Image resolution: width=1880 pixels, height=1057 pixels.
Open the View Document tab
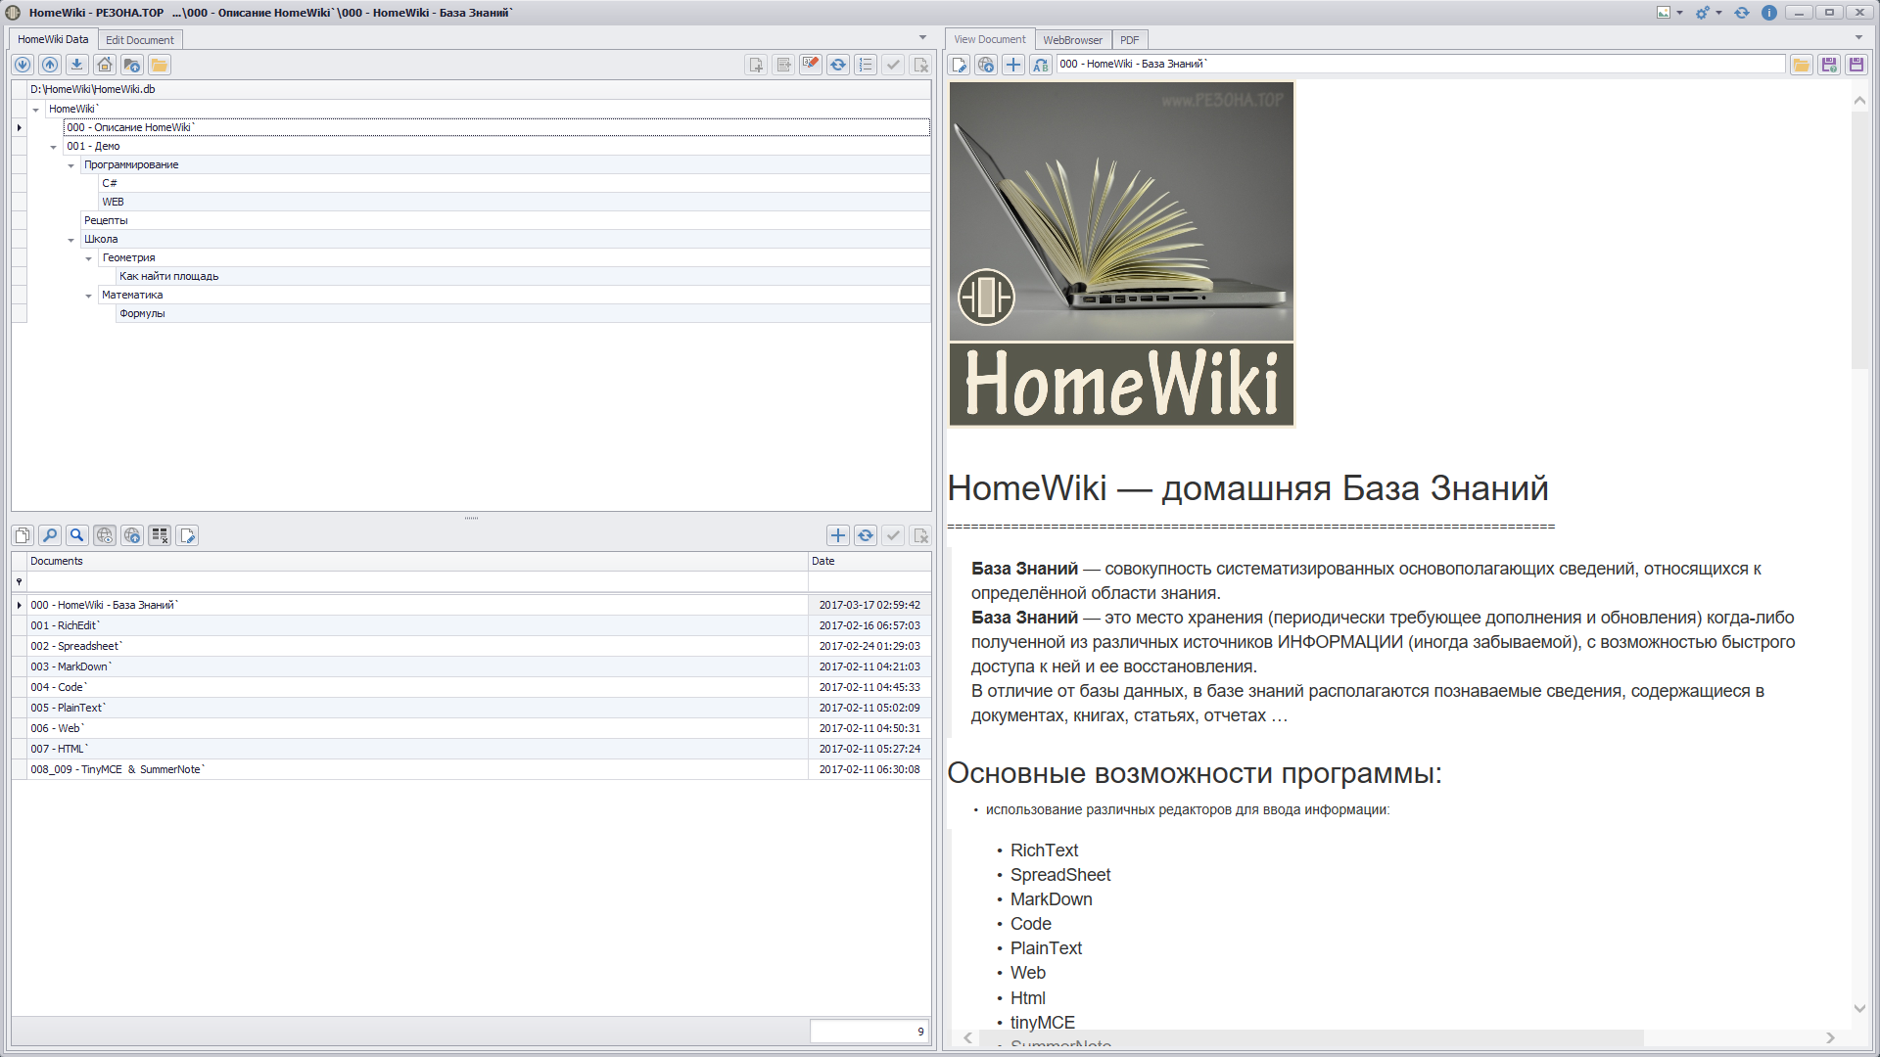click(990, 39)
